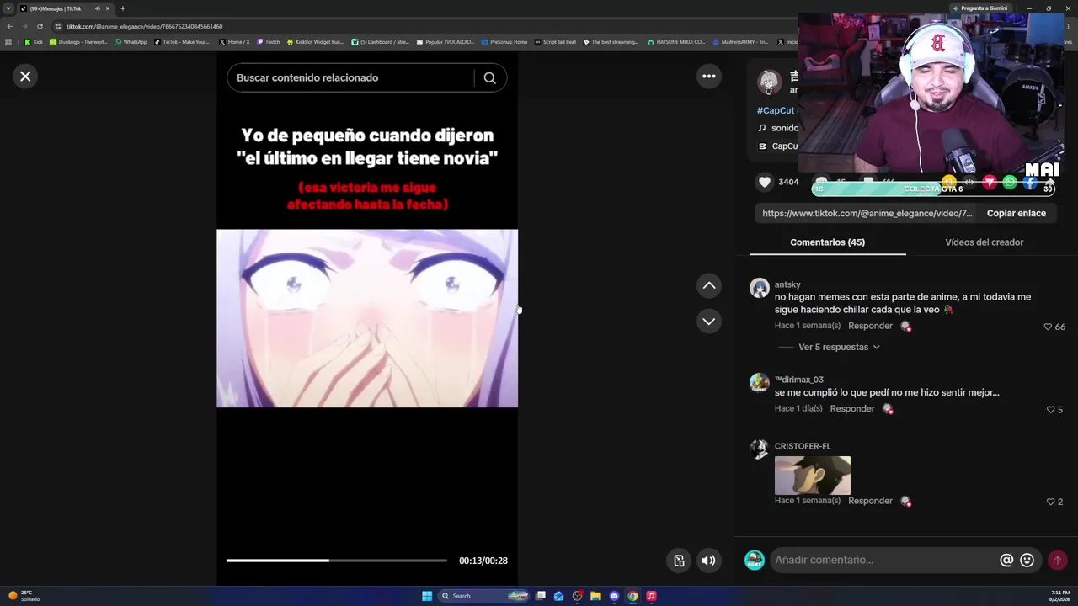Share video to Facebook icon
The image size is (1078, 606).
point(1030,182)
